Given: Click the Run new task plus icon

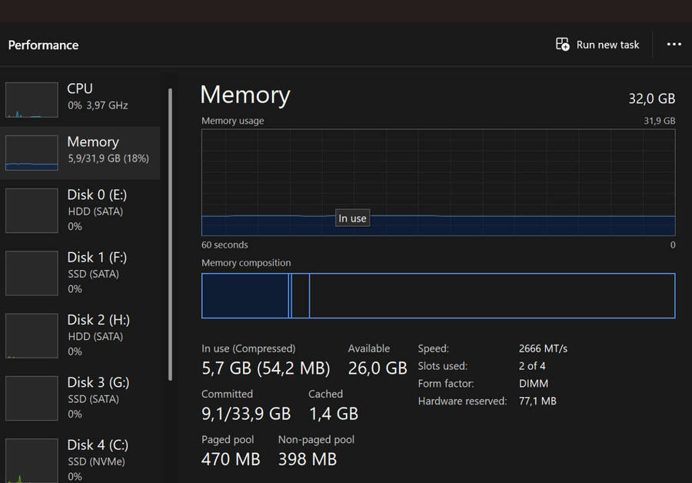Looking at the screenshot, I should pos(561,45).
